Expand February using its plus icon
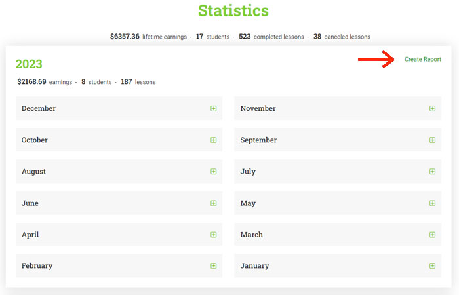459x295 pixels. point(213,266)
